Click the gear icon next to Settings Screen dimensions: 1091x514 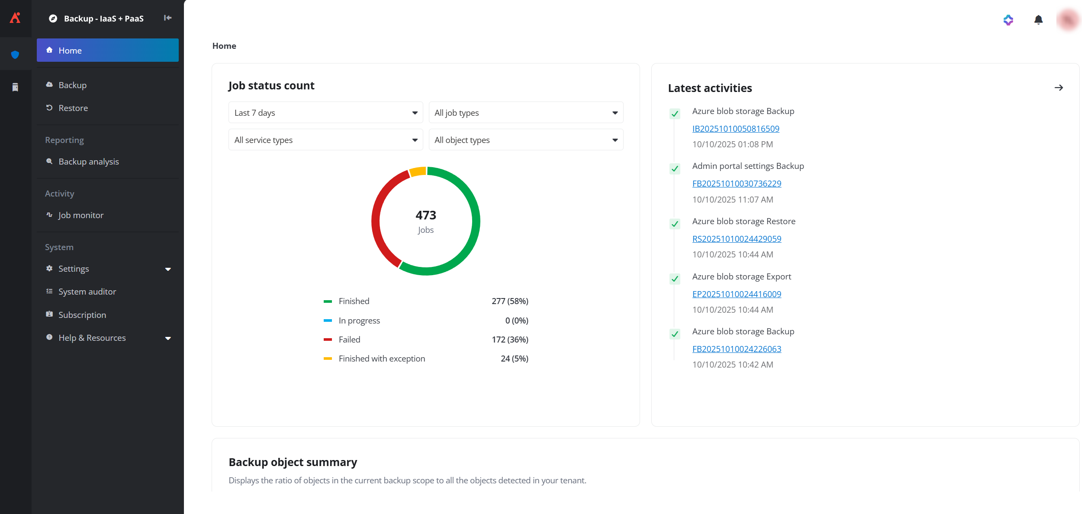49,268
